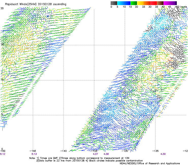Click the '35' label under the color legend
Image resolution: width=188 pixels, height=165 pixels.
click(x=156, y=7)
